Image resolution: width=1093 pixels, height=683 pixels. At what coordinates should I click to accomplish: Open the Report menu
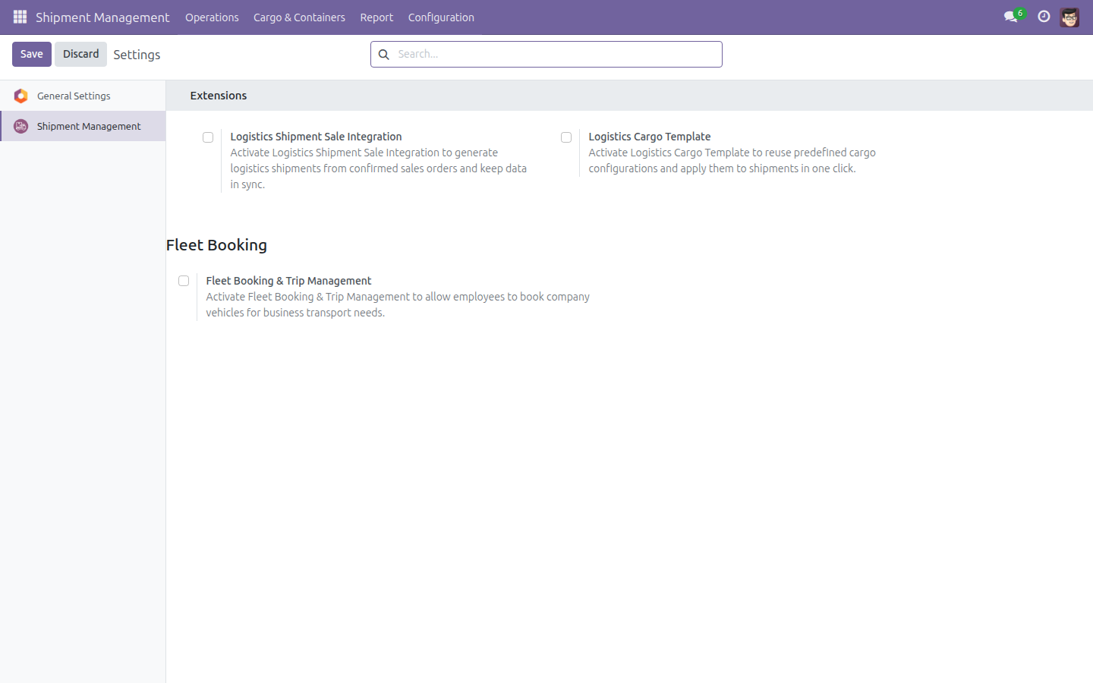pos(376,17)
